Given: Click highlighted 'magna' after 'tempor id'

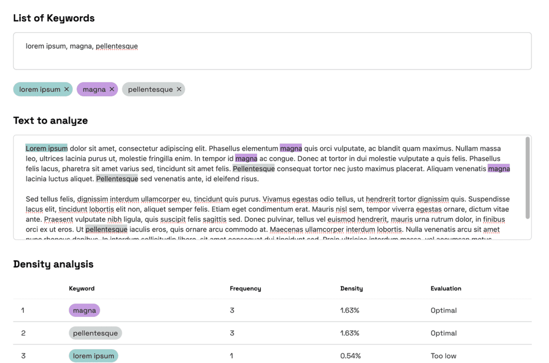Looking at the screenshot, I should tap(246, 158).
